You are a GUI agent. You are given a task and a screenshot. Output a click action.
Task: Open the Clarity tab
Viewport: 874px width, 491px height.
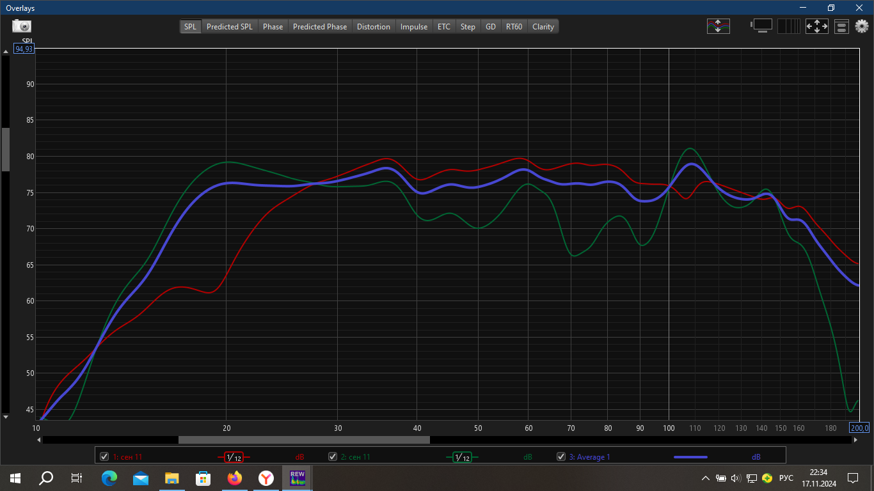[543, 26]
